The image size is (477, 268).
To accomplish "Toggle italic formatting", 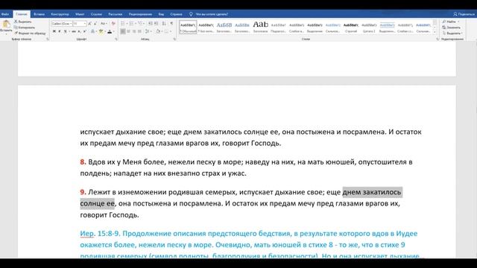I will coord(60,31).
